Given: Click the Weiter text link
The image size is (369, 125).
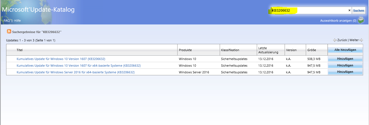Looking at the screenshot, I should tap(354, 40).
